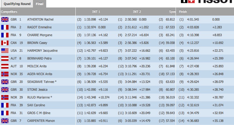The height and width of the screenshot is (125, 234).
Task: Select the STONE Jessica competitor name
Action: (x=37, y=89)
